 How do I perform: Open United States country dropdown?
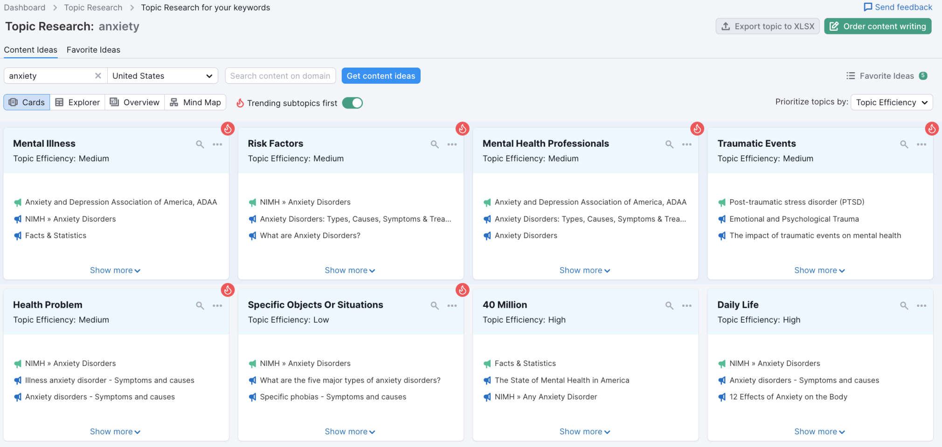pyautogui.click(x=162, y=76)
